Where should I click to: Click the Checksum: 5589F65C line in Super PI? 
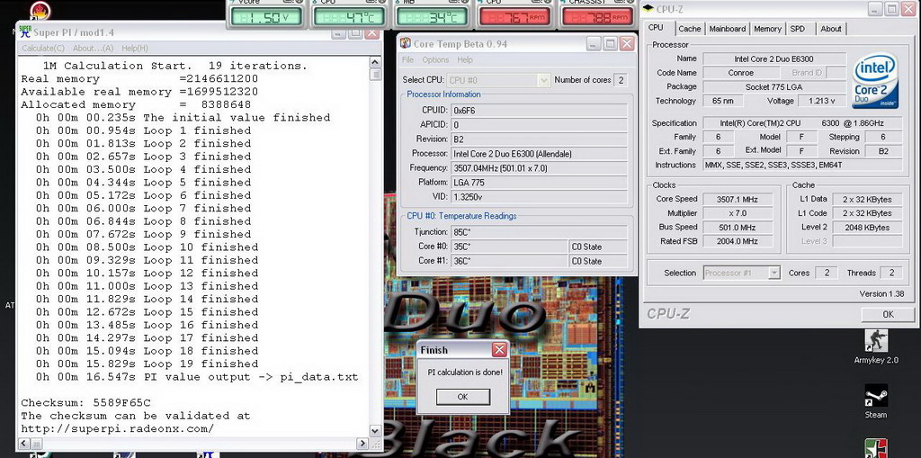coord(85,403)
